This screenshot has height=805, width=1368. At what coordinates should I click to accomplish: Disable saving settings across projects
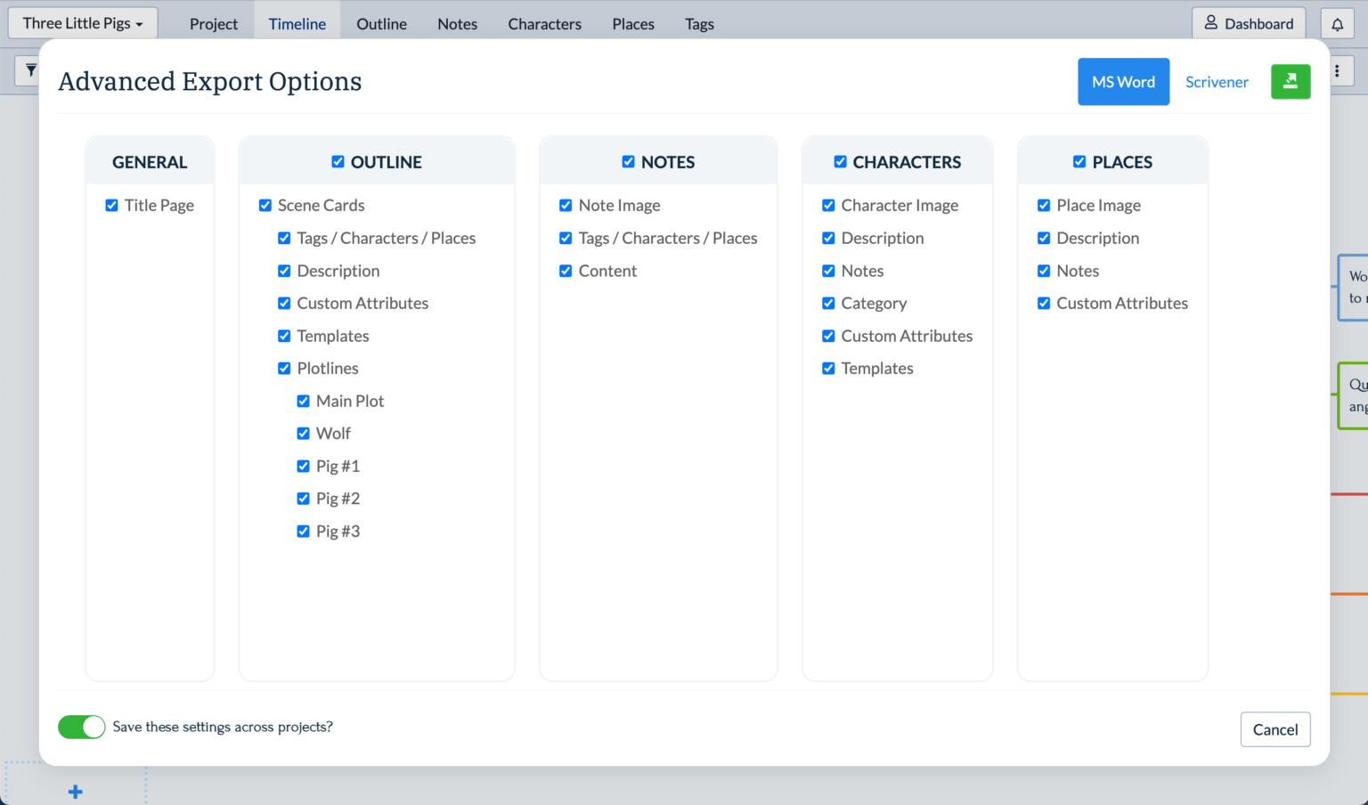[81, 727]
